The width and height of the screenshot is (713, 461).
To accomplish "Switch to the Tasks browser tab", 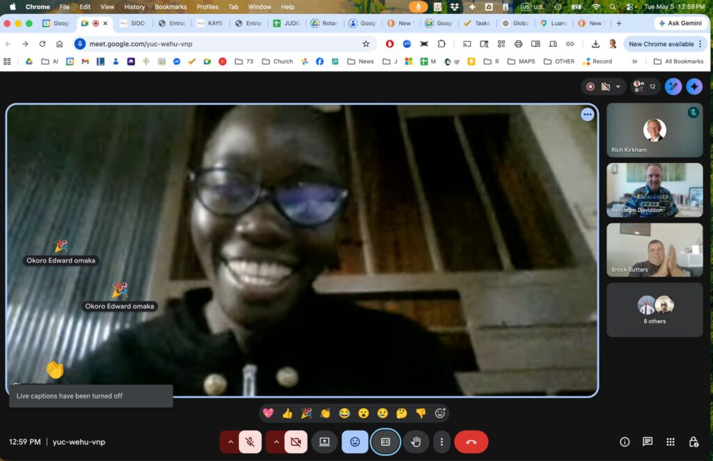I will point(478,23).
